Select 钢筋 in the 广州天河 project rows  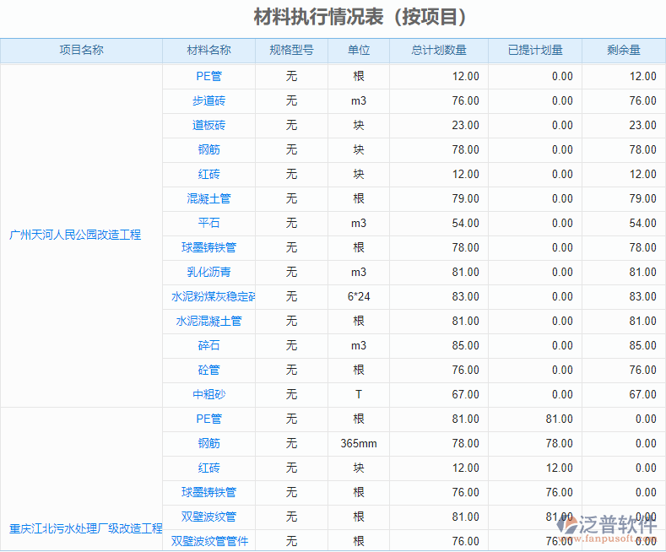208,149
